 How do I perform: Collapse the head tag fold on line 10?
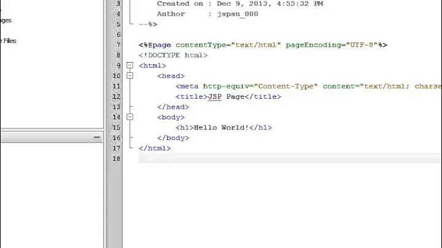[130, 76]
